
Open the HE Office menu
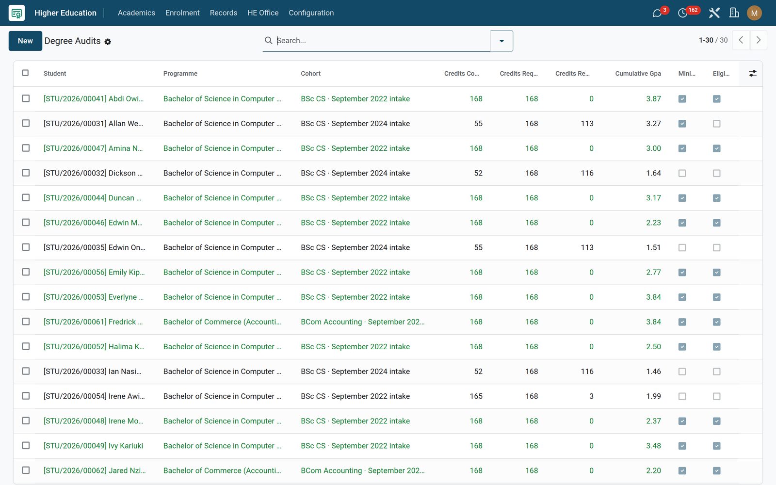263,13
